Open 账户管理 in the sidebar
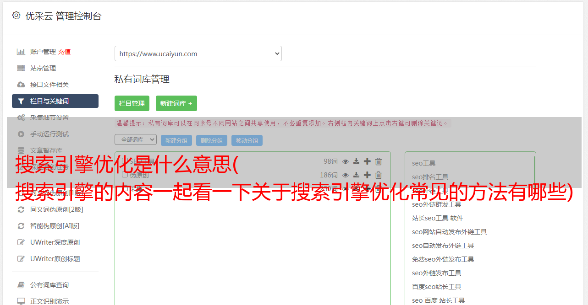Image resolution: width=588 pixels, height=305 pixels. (43, 52)
